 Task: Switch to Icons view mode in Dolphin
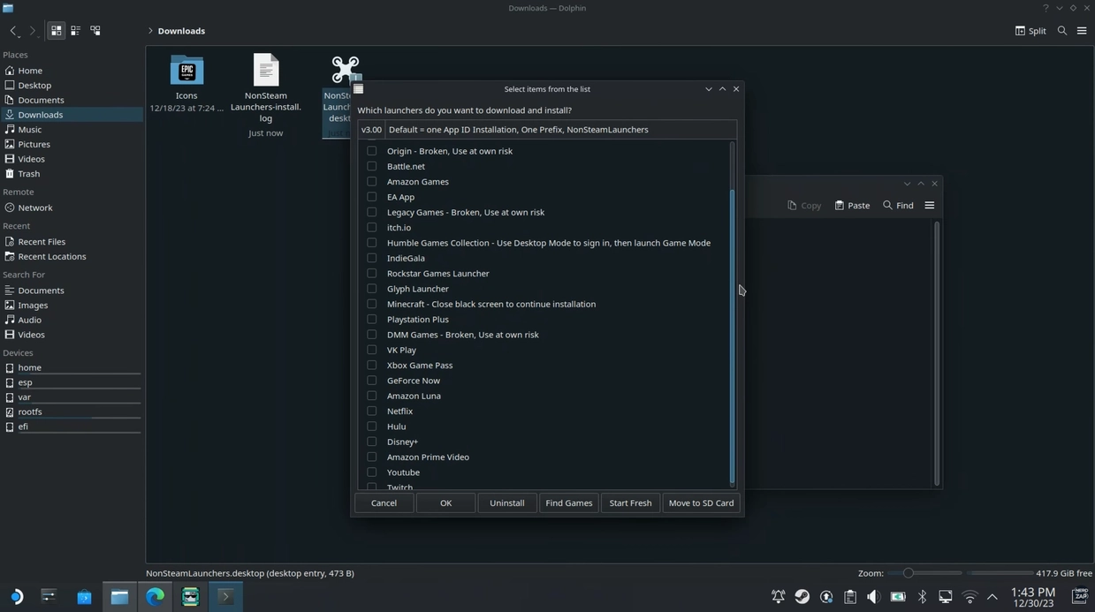57,31
